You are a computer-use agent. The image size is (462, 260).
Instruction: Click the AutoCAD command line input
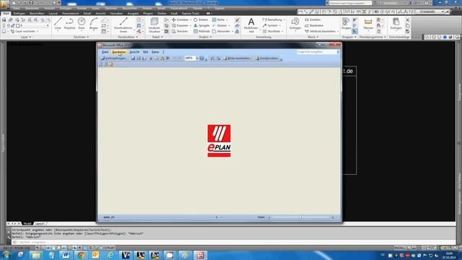tap(232, 243)
